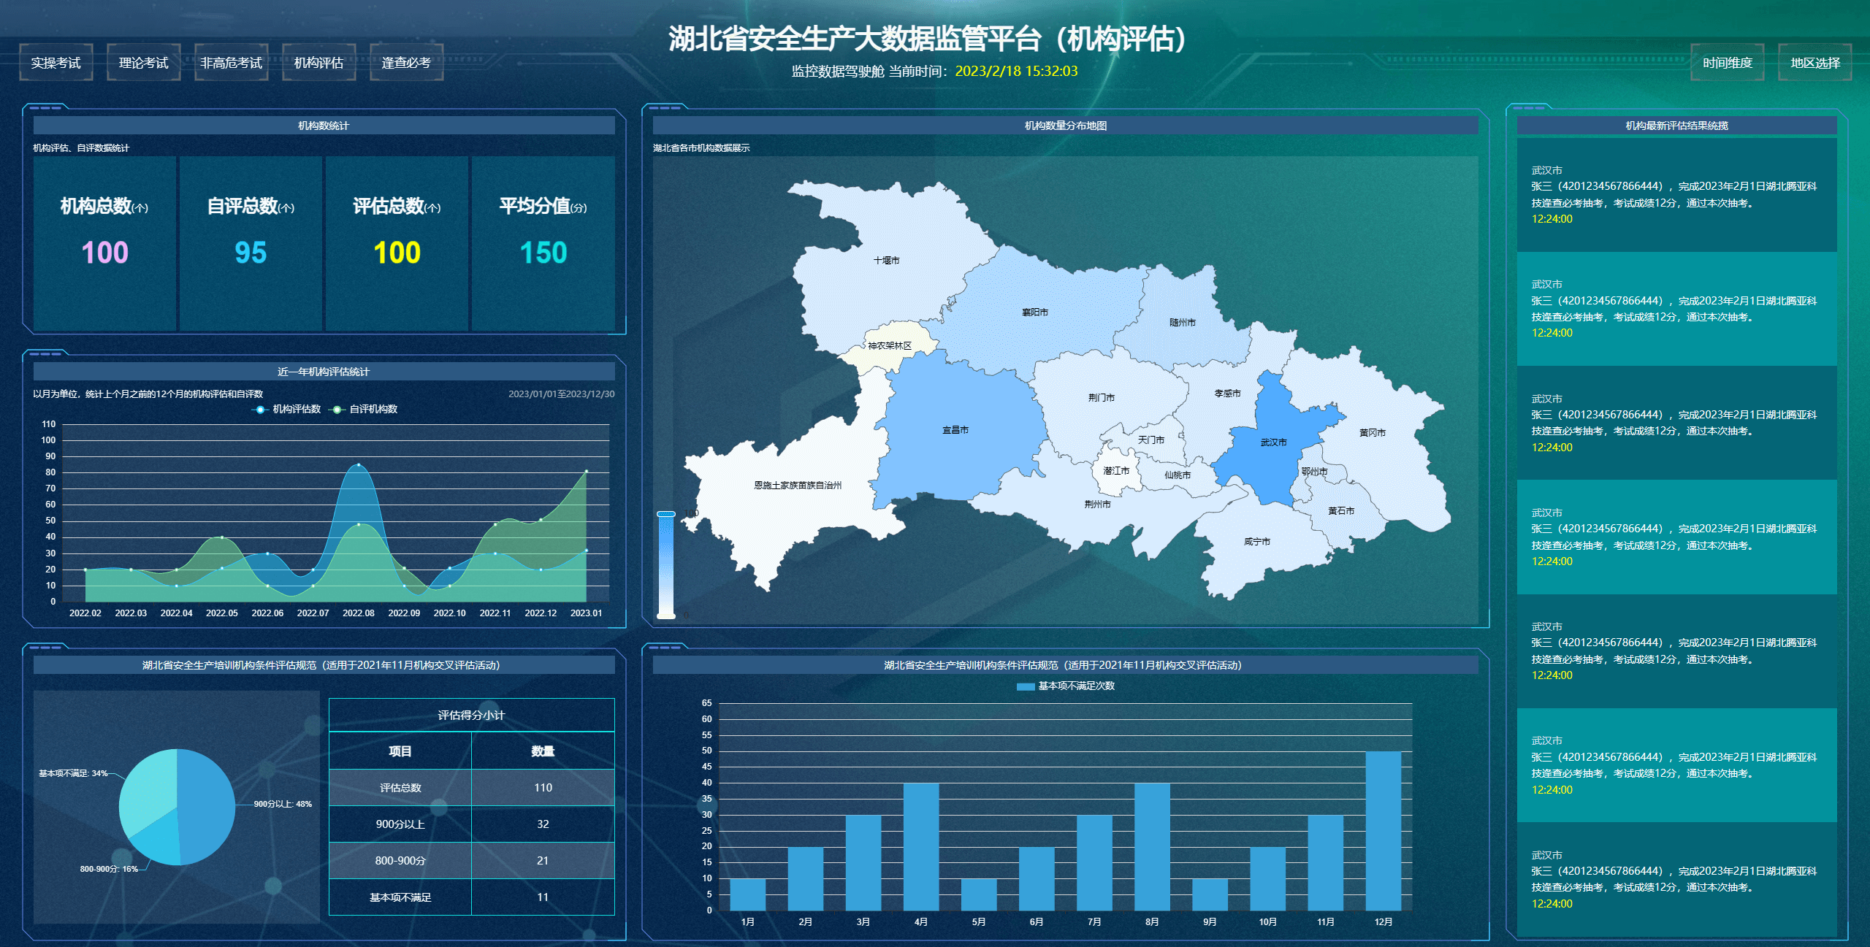Click 自评总数 value 95 card

pos(251,243)
